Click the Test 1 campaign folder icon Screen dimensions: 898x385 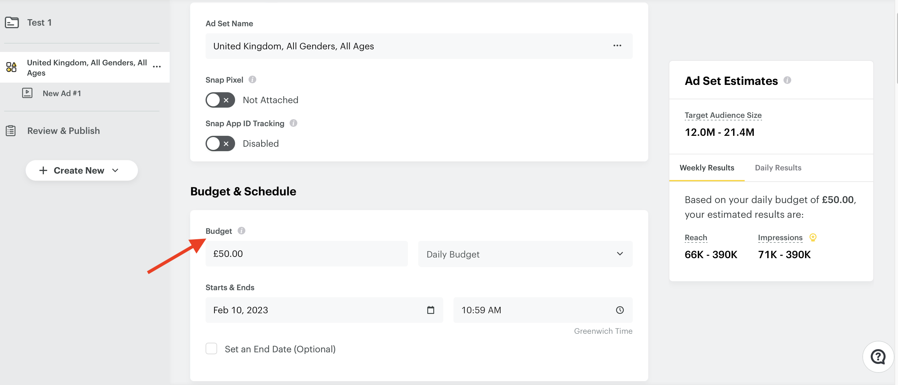pos(12,23)
